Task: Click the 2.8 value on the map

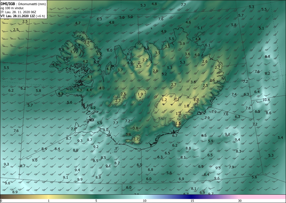Action: (155, 71)
